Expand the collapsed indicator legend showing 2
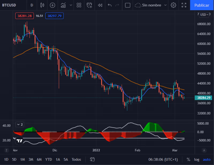 point(20,124)
